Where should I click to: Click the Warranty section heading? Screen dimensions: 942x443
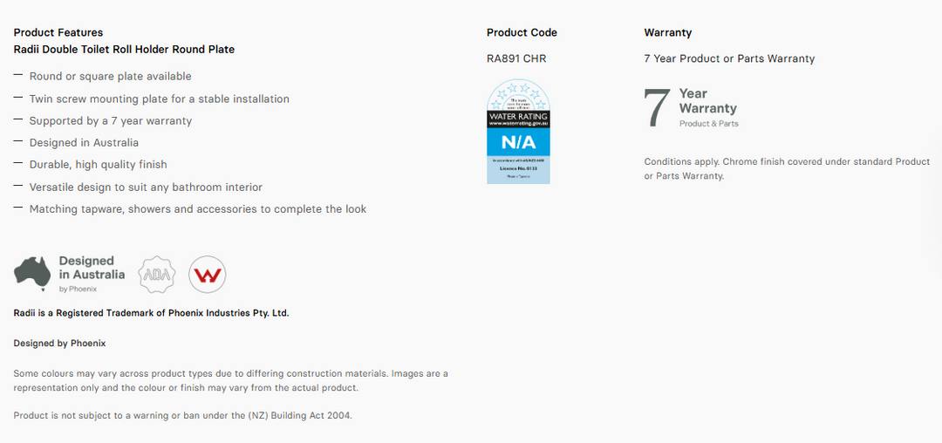click(668, 32)
